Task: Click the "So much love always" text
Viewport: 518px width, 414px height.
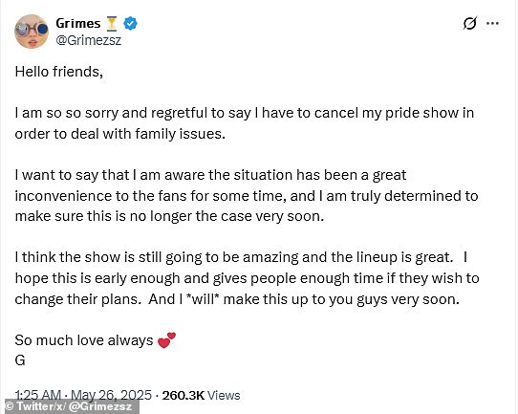Action: tap(84, 340)
